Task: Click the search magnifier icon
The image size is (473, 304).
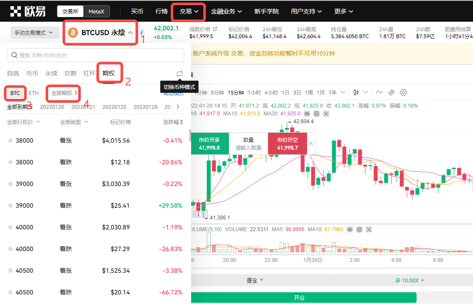Action: tap(14, 55)
